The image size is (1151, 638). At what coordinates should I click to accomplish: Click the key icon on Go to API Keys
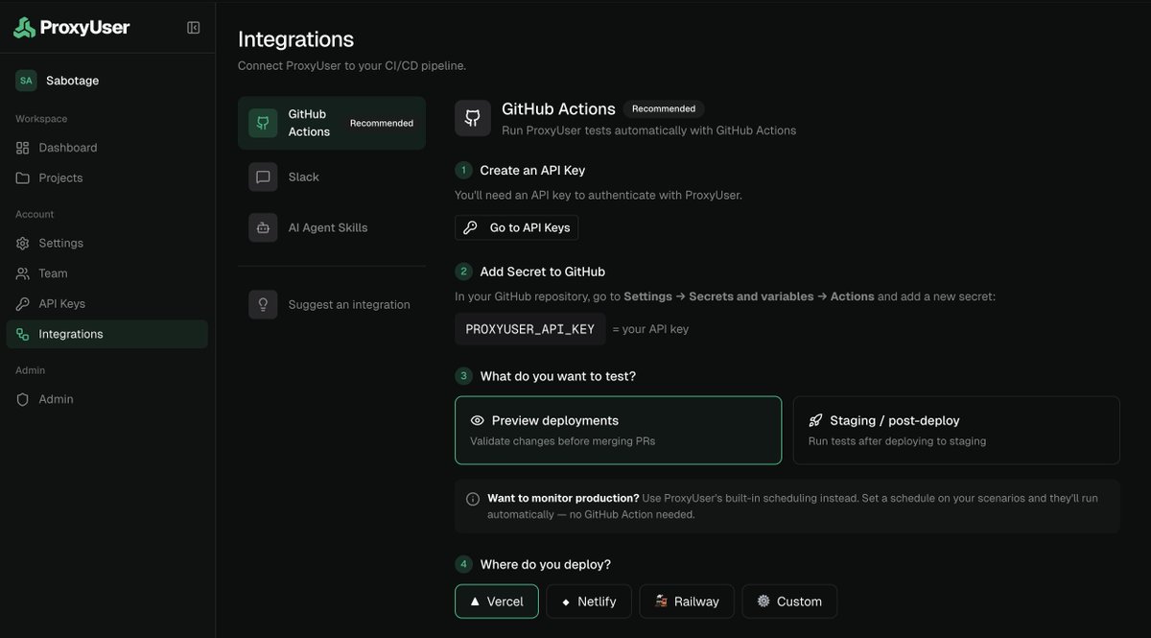470,227
